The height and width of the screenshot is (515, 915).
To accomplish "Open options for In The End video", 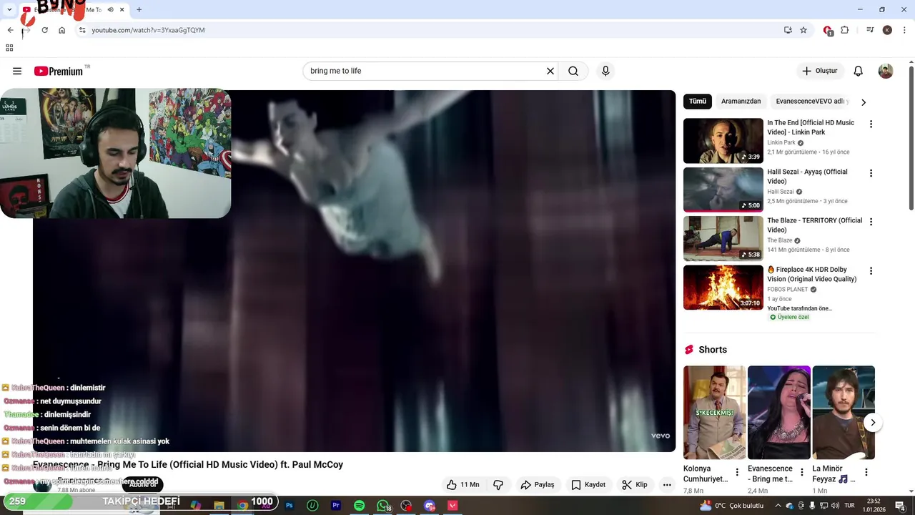I will [871, 124].
